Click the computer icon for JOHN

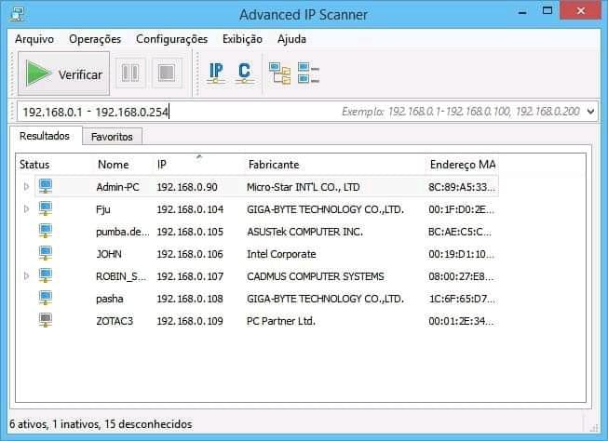click(x=46, y=253)
